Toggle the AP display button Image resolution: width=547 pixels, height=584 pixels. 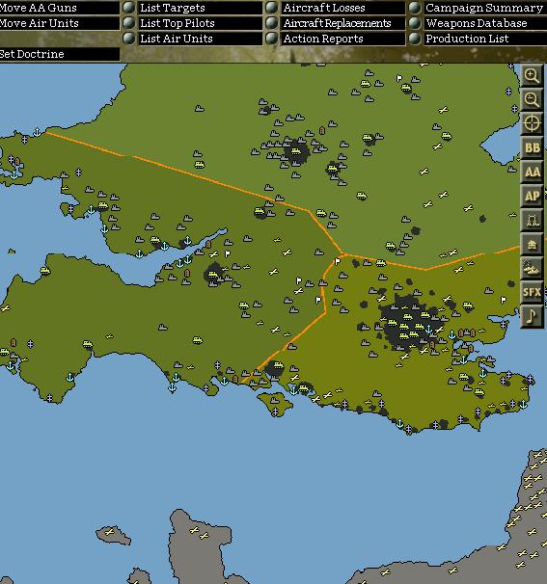point(532,196)
